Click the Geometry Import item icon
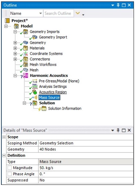The image size is (135, 187). [x=35, y=37]
